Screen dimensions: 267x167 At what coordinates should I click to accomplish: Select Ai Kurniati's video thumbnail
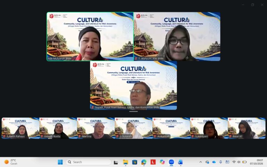tap(171, 128)
